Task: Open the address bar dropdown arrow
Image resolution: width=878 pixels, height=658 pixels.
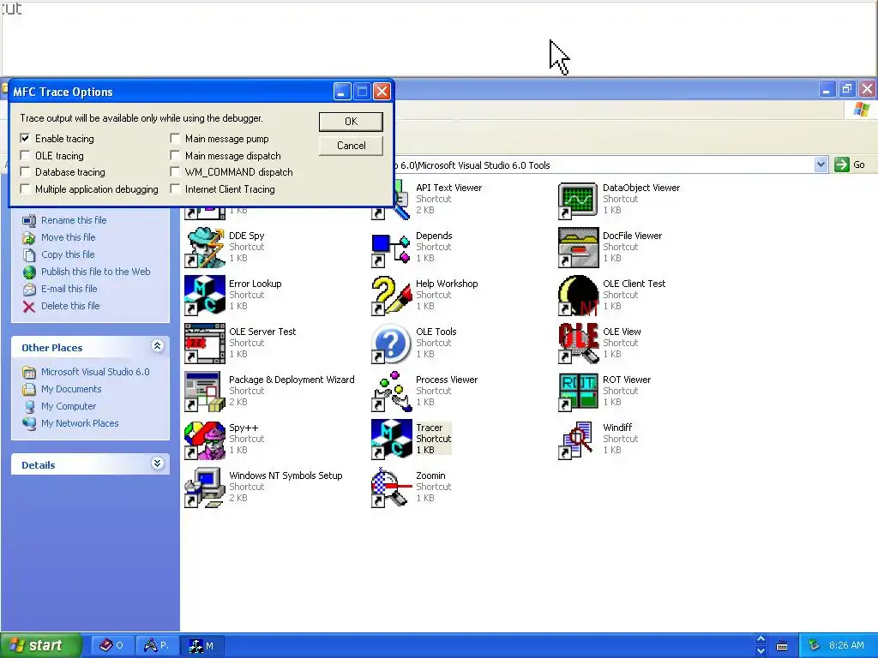Action: point(821,164)
